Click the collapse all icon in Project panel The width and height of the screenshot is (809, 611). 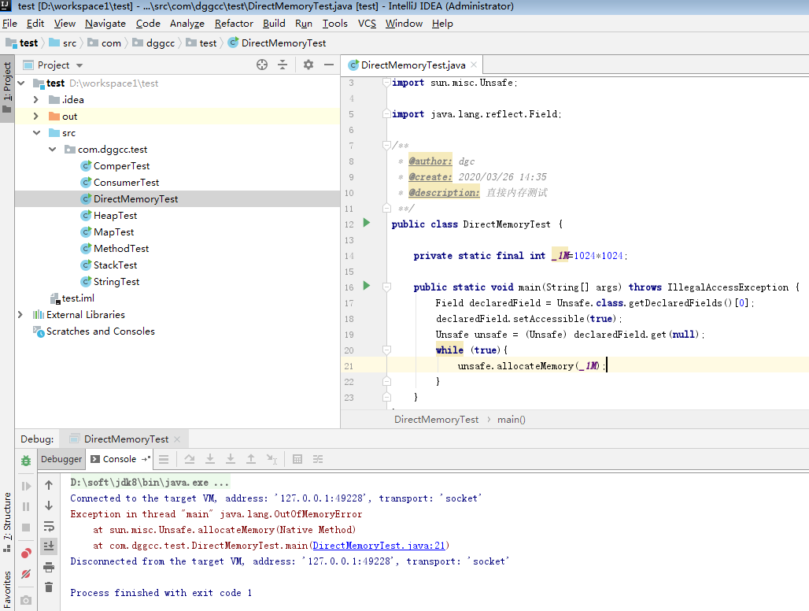tap(283, 65)
